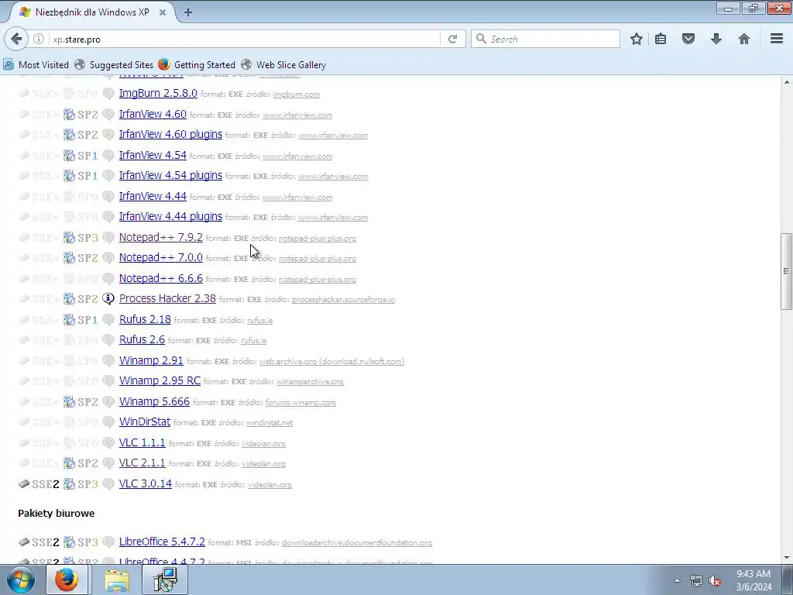The image size is (793, 595).
Task: Open the Notepad++ 6.6.6 download link
Action: pyautogui.click(x=161, y=278)
